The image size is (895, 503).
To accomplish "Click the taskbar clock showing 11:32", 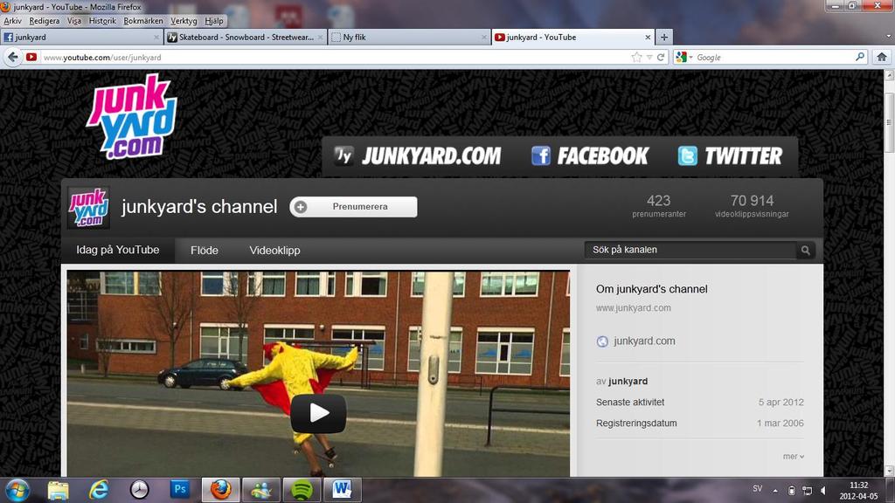I will pos(858,491).
